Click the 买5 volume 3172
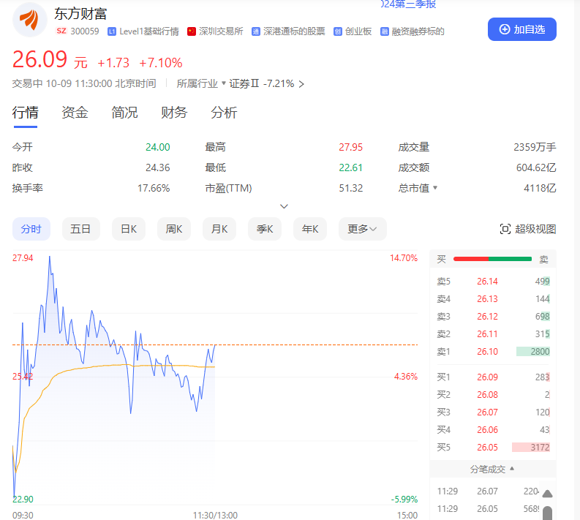580x520 pixels. tap(540, 448)
